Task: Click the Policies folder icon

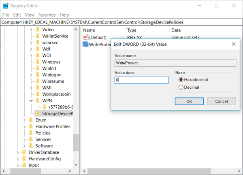Action: (31, 133)
